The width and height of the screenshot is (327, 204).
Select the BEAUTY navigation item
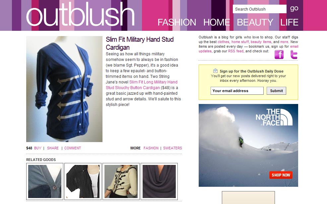[255, 22]
